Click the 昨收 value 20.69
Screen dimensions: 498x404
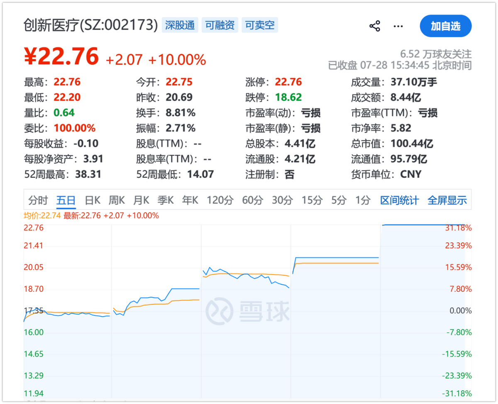pos(179,97)
